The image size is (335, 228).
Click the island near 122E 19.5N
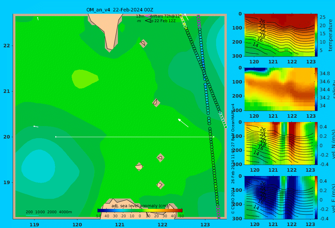click(160, 158)
